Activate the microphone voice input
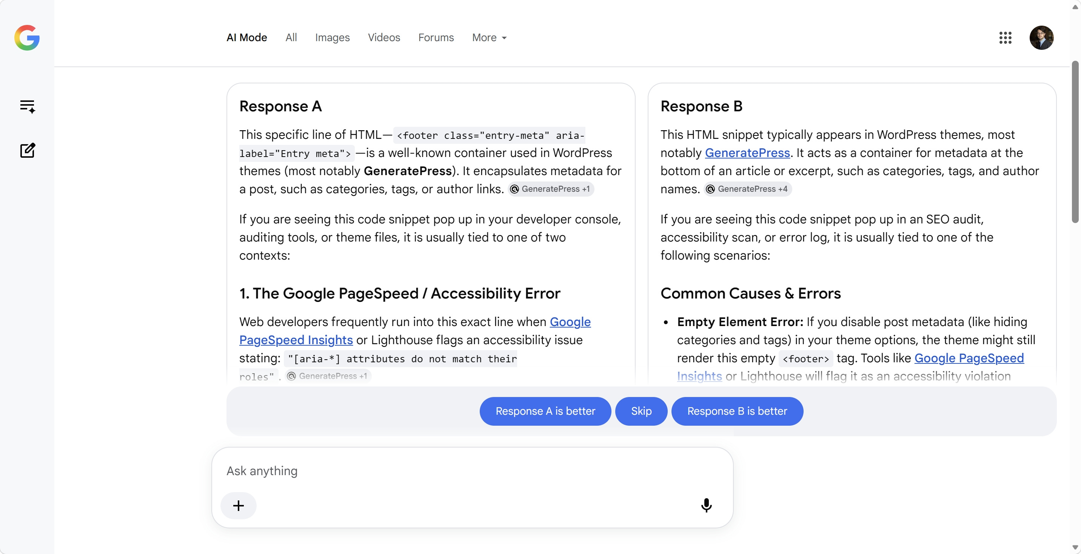Image resolution: width=1081 pixels, height=554 pixels. (x=706, y=505)
